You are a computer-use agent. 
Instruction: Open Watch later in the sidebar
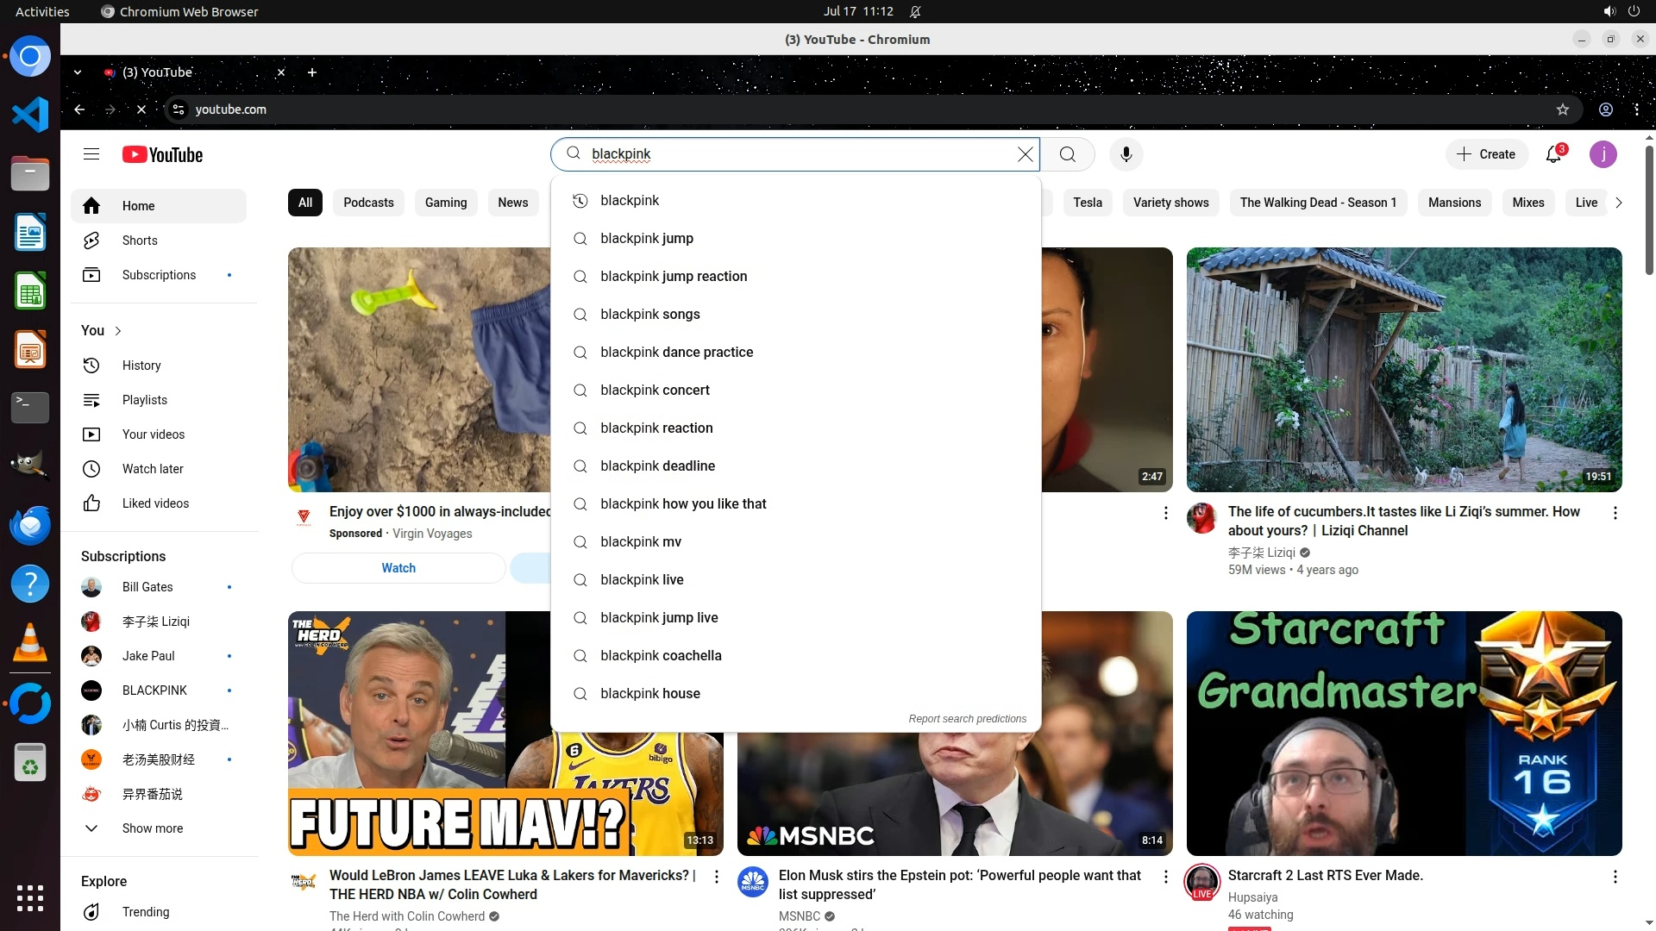(x=153, y=469)
